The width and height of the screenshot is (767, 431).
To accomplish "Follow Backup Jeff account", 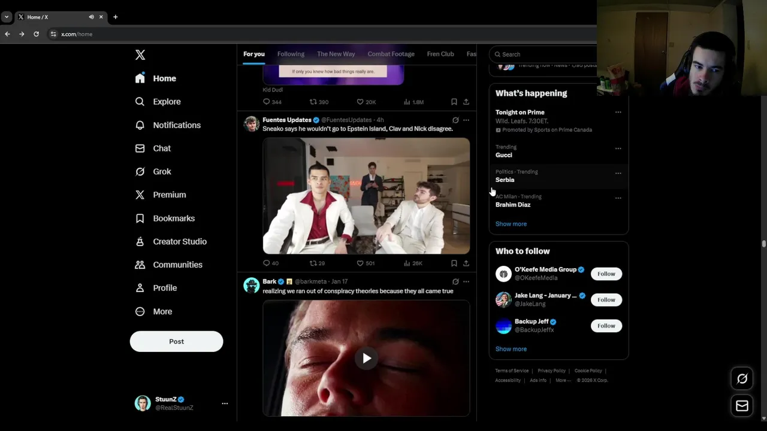I will (606, 326).
